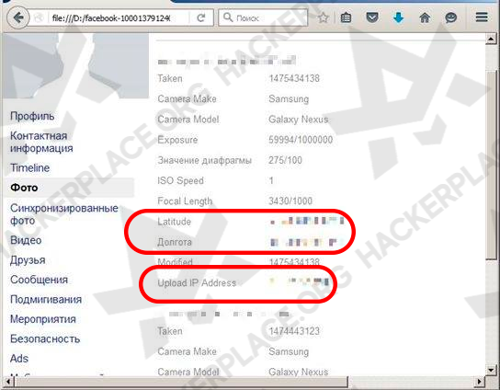
Task: Click the aperture value 275/100
Action: click(285, 160)
